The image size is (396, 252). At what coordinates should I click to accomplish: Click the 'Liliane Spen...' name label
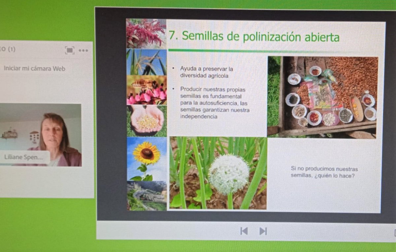(25, 157)
